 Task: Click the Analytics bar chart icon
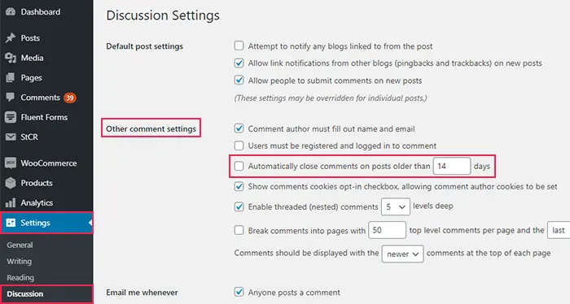tap(11, 202)
